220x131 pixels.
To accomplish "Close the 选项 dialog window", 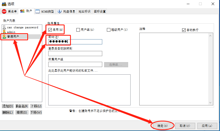I will 213,4.
